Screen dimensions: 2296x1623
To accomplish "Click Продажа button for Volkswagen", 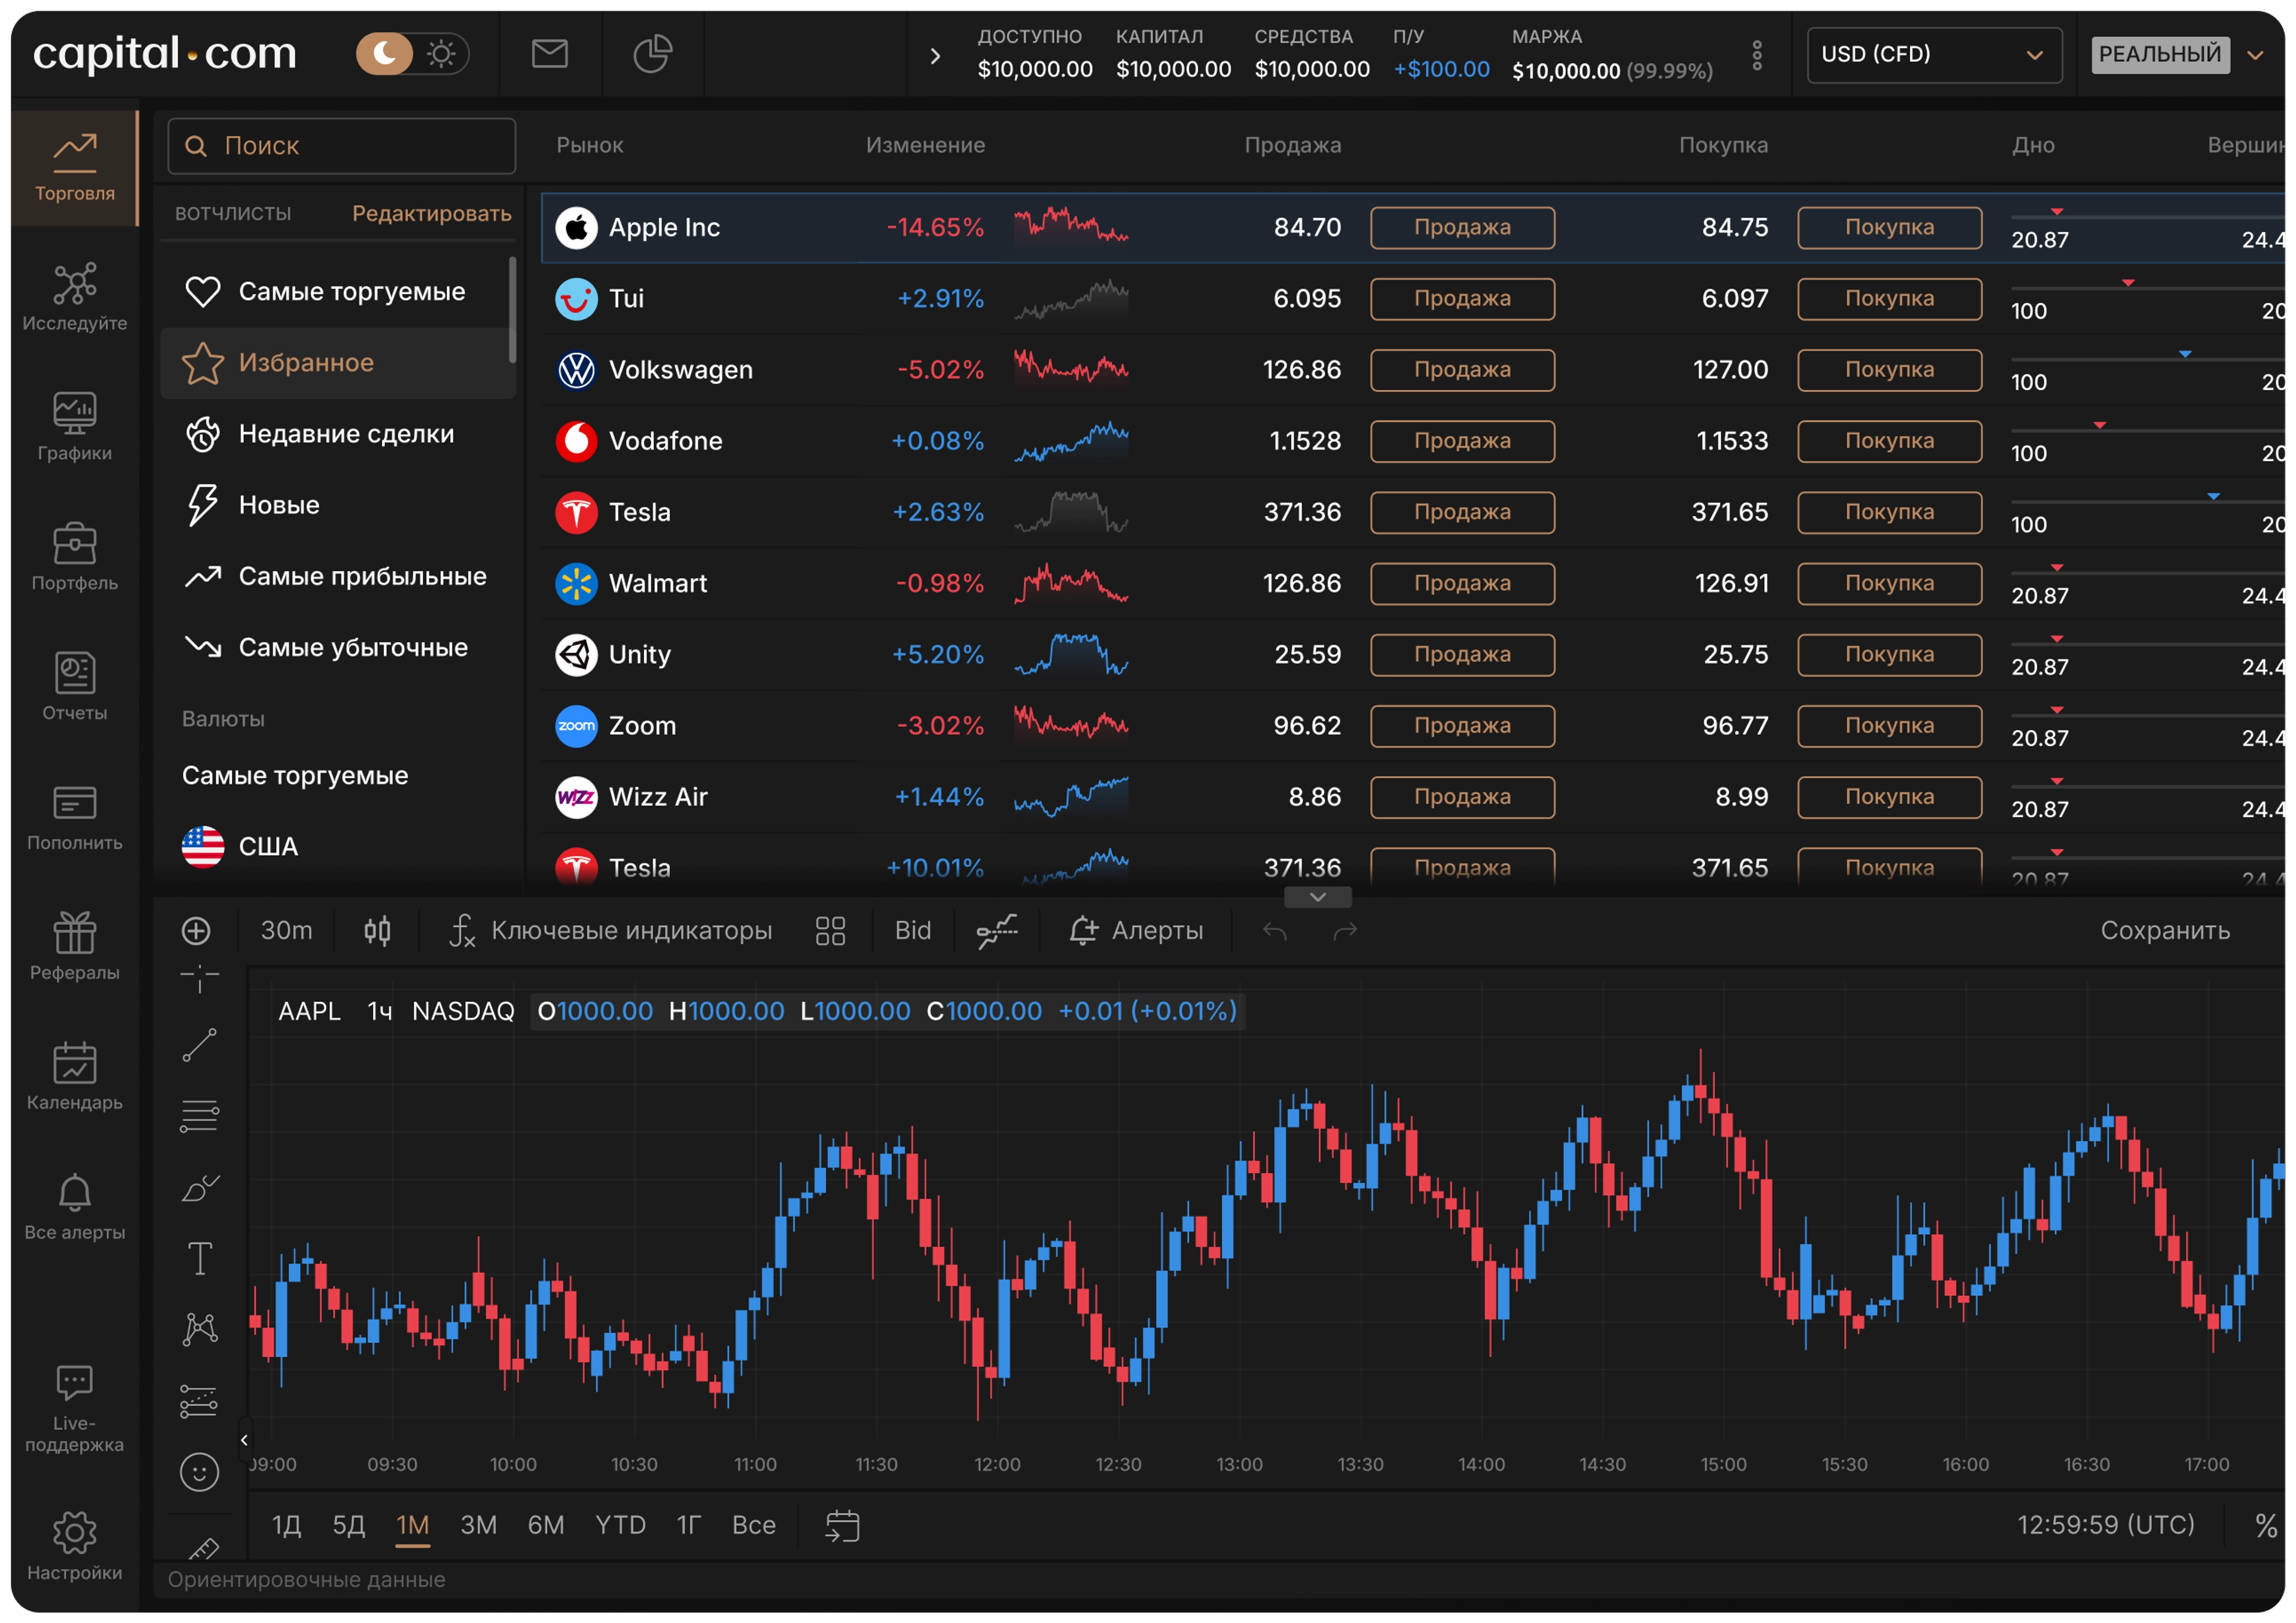I will [1462, 370].
